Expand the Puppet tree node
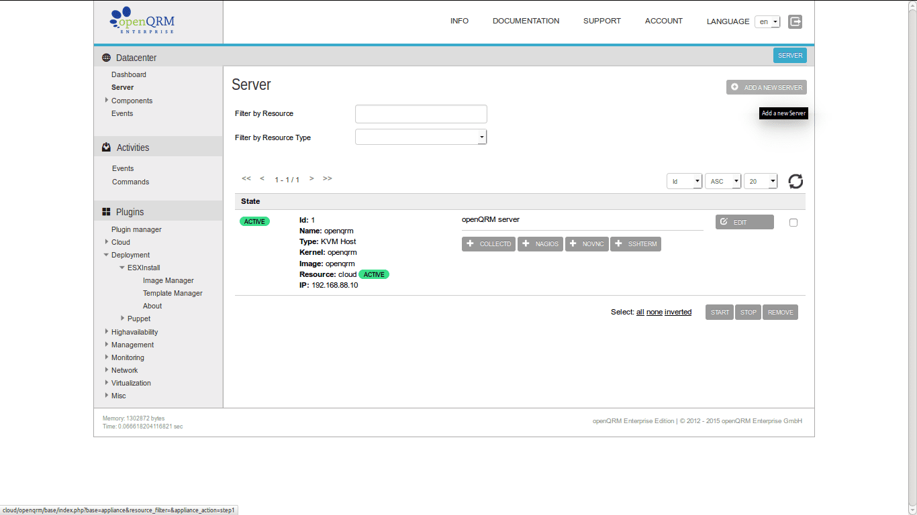Viewport: 917px width, 515px height. (x=122, y=318)
